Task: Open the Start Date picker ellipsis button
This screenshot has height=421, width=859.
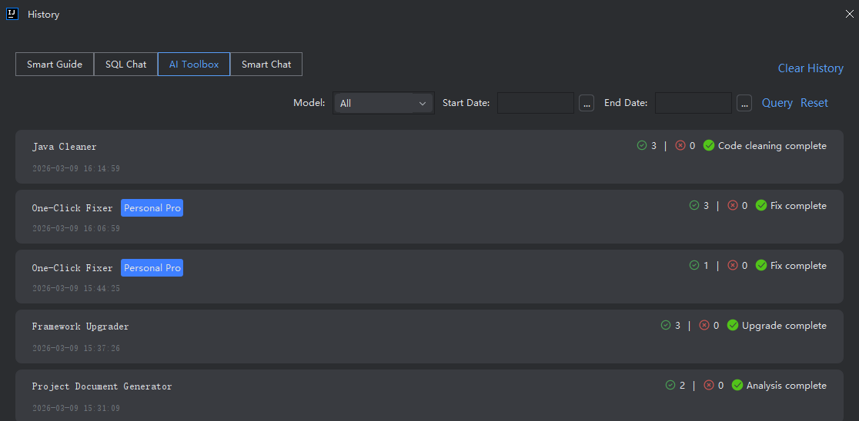Action: click(587, 103)
